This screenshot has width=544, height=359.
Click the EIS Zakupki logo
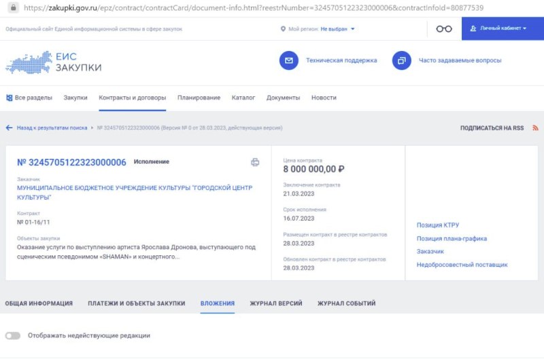coord(54,62)
